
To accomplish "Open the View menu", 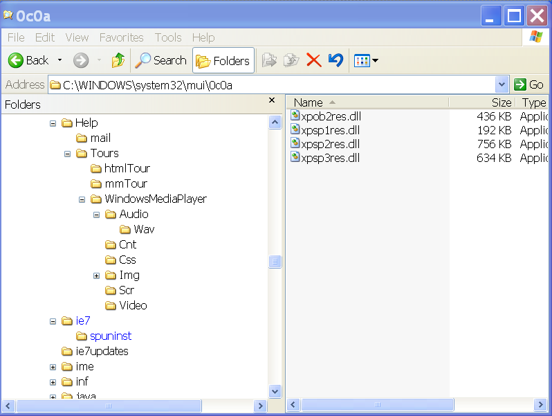I will click(77, 37).
